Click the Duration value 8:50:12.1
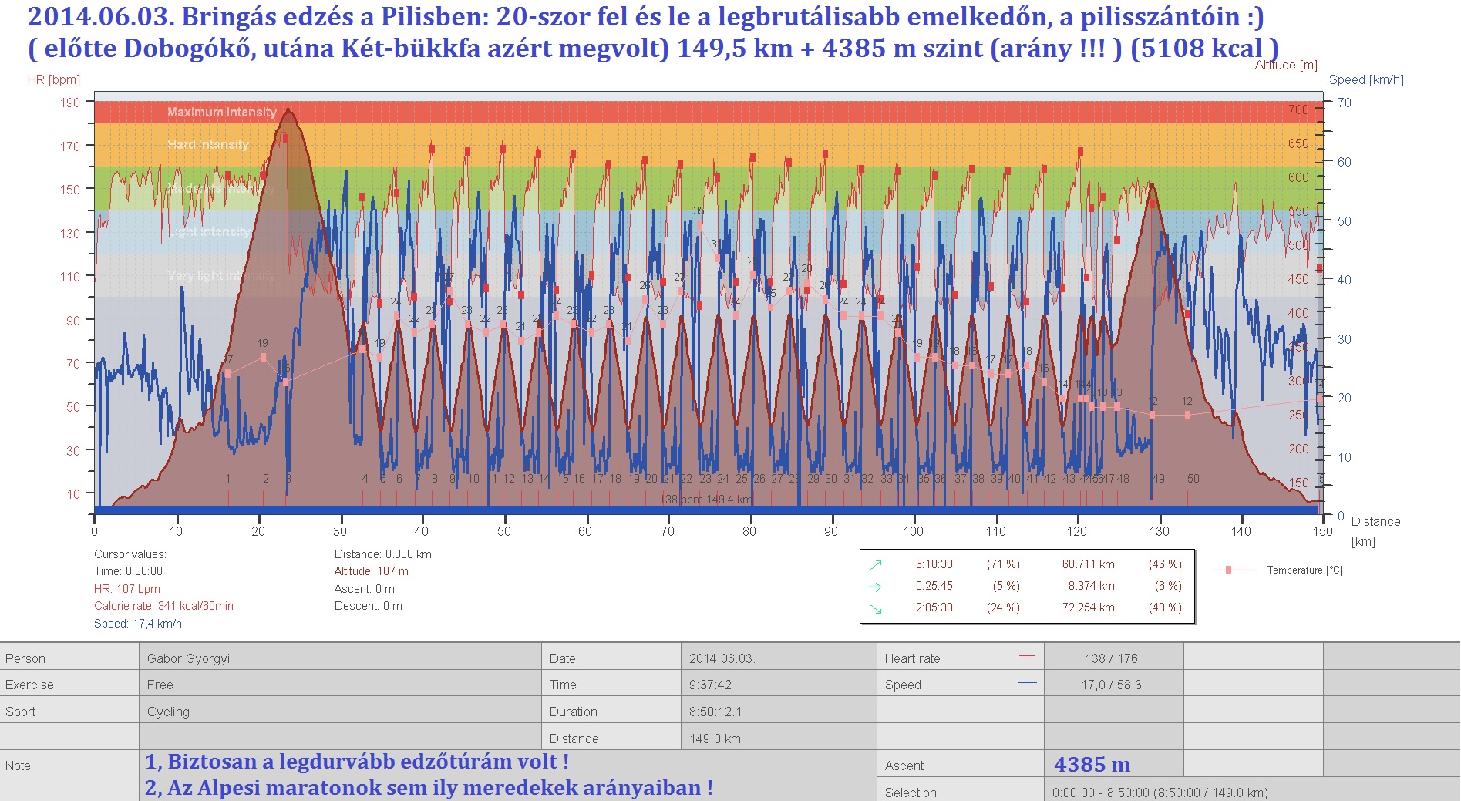The height and width of the screenshot is (801, 1461). click(x=715, y=712)
